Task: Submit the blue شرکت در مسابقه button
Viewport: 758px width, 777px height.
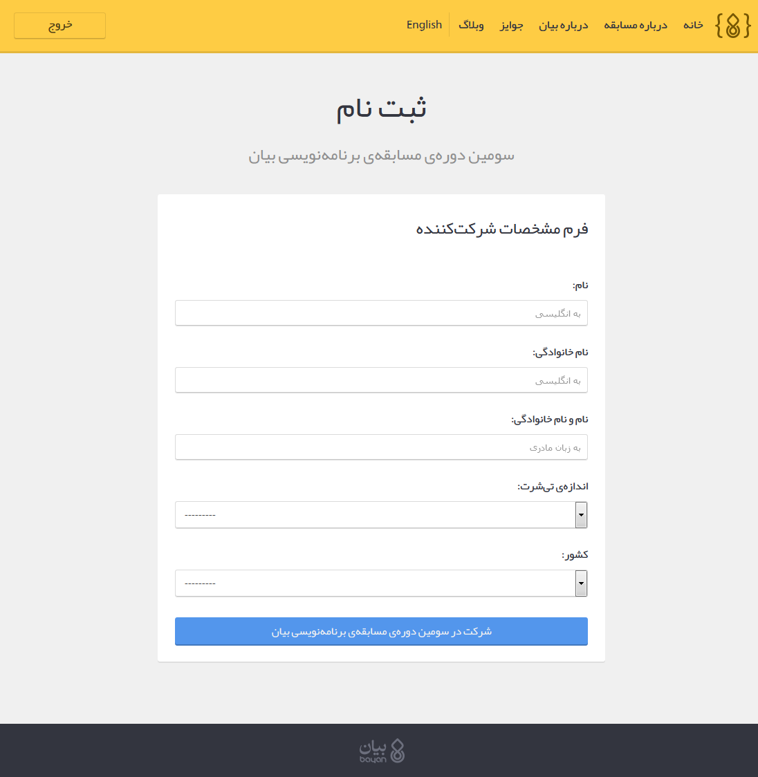Action: click(381, 631)
